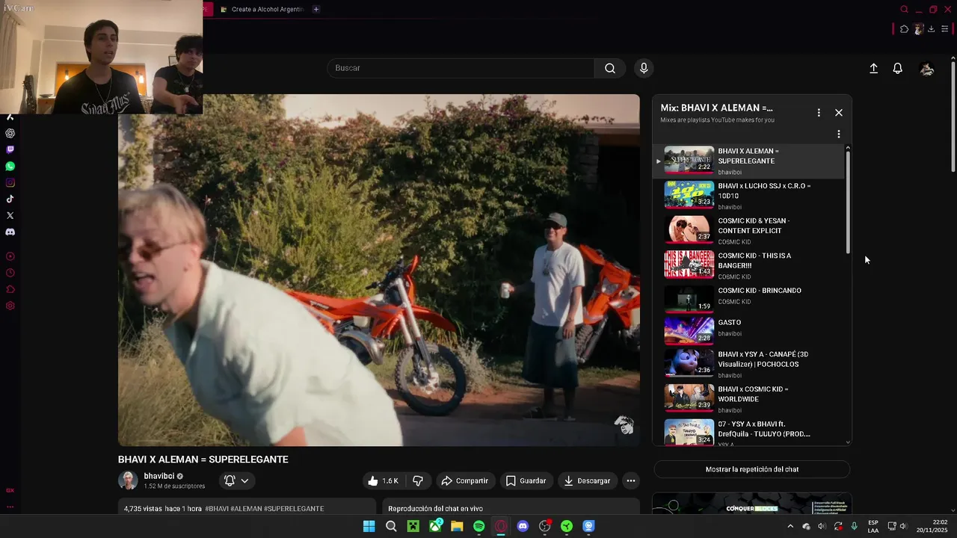Click the YouTube upload/create icon
Screen dimensions: 957x538
coord(873,68)
